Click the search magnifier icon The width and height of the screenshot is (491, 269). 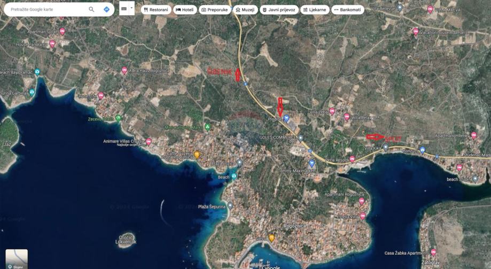click(x=91, y=10)
